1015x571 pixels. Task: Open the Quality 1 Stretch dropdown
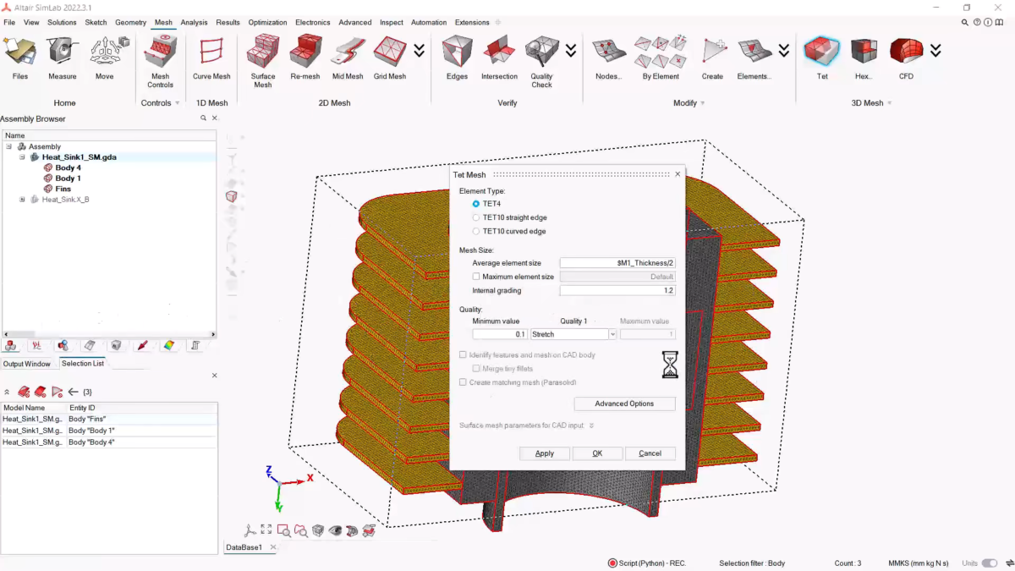612,334
